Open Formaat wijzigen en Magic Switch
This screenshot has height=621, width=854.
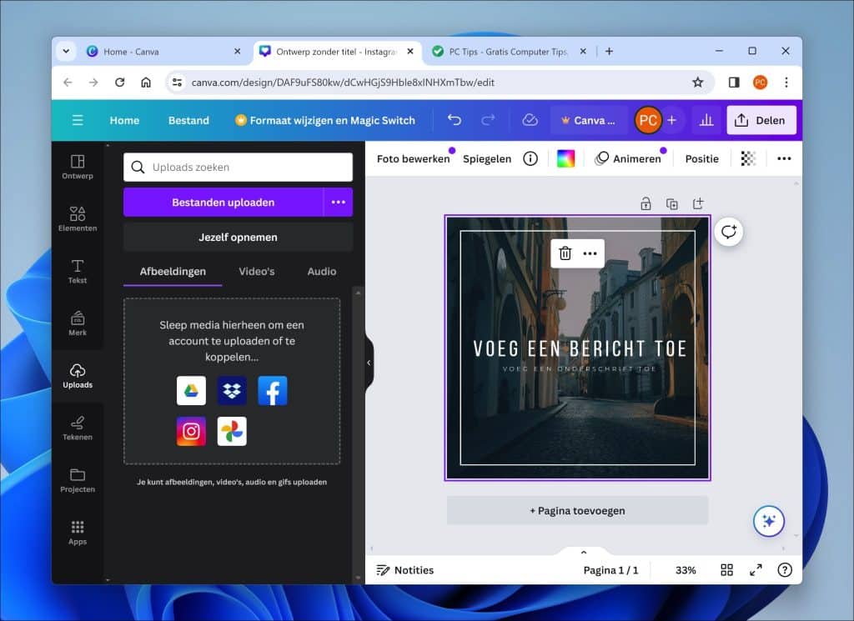[325, 120]
